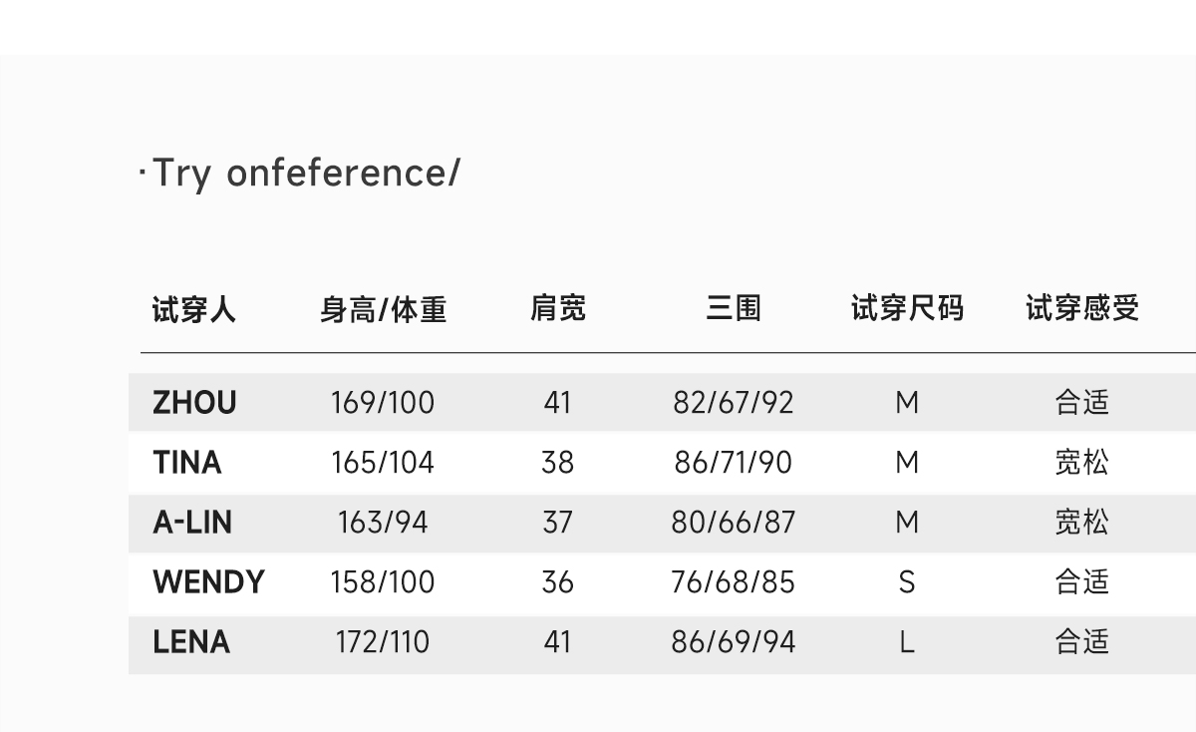Click the 试穿感受 column header
This screenshot has height=732, width=1196.
(x=1081, y=309)
